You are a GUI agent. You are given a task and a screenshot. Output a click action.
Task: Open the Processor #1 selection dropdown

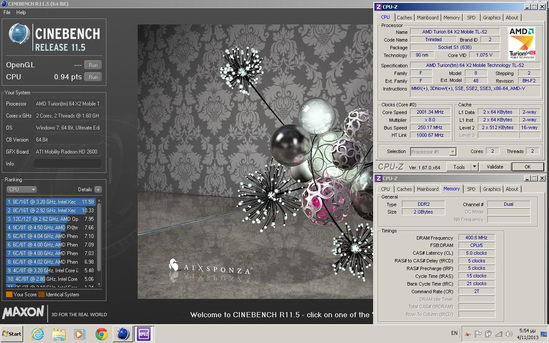(x=433, y=151)
